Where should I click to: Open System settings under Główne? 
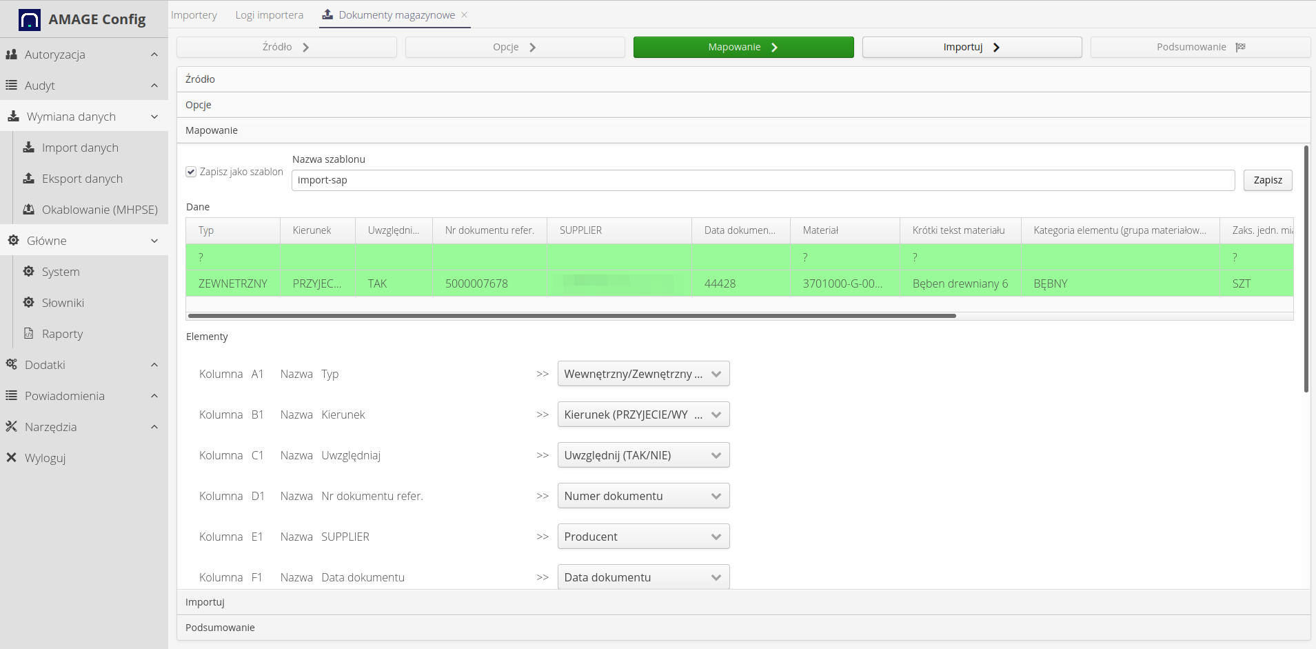point(60,271)
